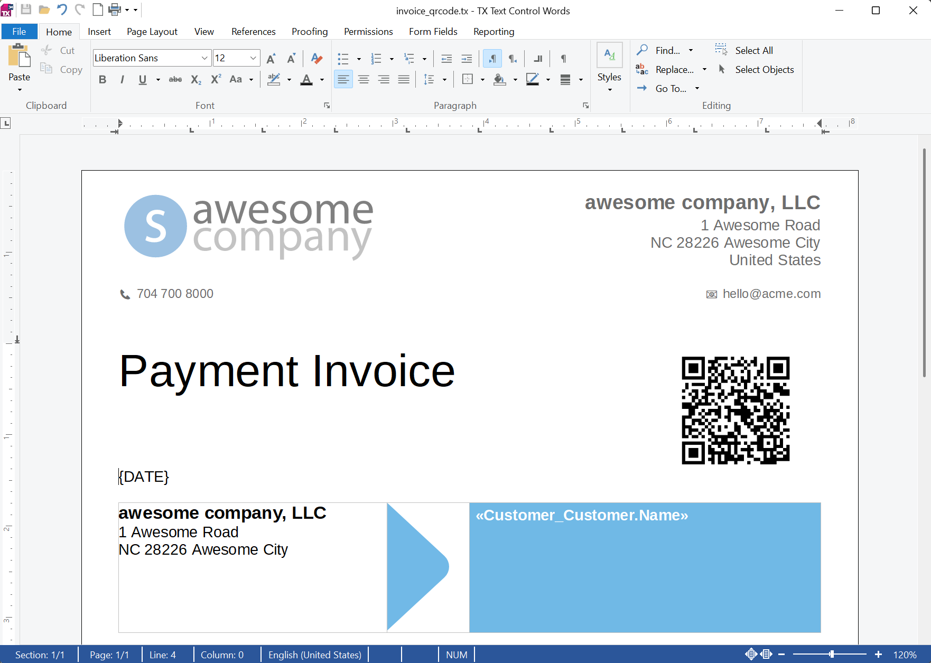931x663 pixels.
Task: Click the multilevel structured list icon
Action: (x=409, y=58)
